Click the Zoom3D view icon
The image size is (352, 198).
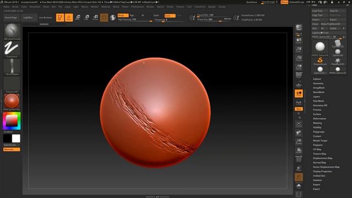(299, 142)
